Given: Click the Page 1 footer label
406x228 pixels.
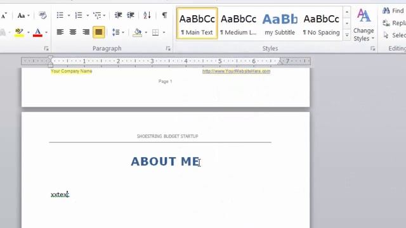Looking at the screenshot, I should tap(165, 81).
